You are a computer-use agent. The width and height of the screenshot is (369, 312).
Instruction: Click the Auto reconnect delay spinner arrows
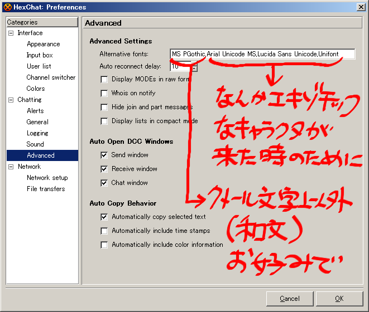pyautogui.click(x=194, y=66)
